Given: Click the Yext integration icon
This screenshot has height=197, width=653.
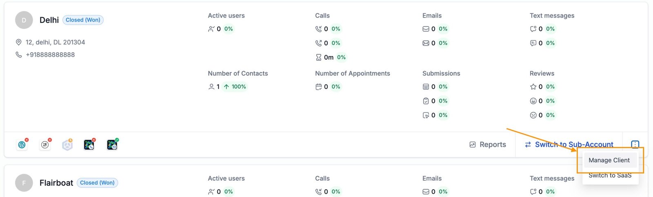Looking at the screenshot, I should [x=45, y=145].
